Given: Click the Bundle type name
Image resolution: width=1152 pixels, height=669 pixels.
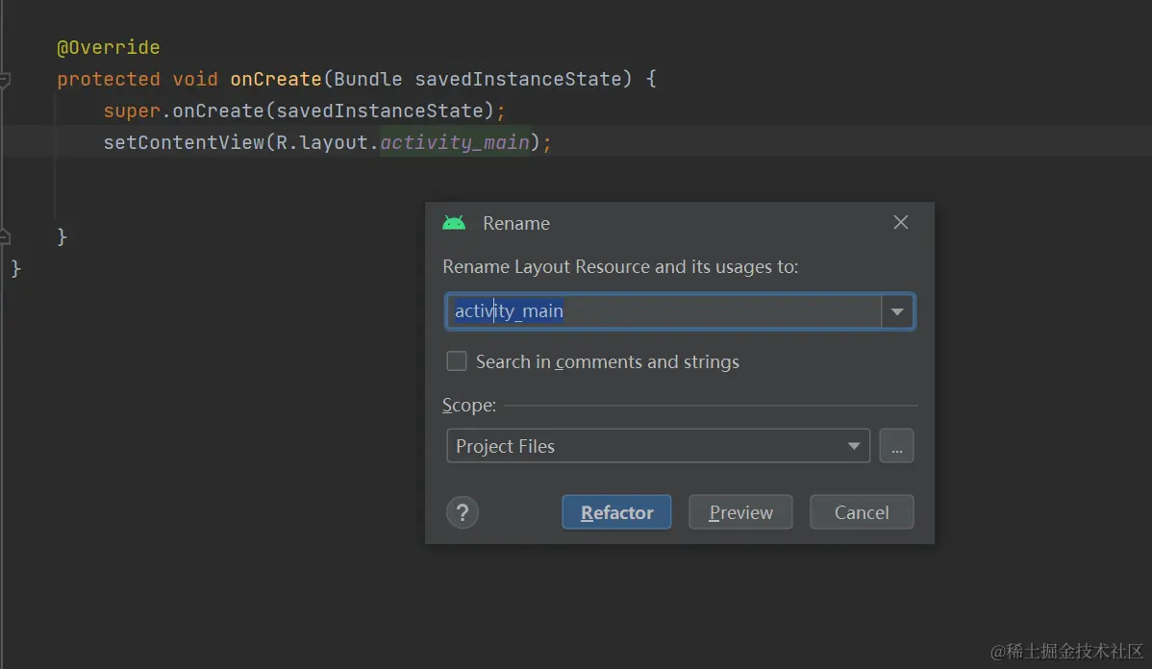Looking at the screenshot, I should (x=368, y=80).
